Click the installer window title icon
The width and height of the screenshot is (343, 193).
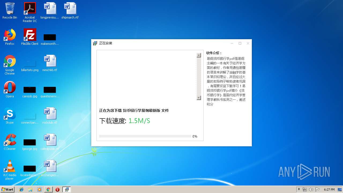(x=95, y=43)
